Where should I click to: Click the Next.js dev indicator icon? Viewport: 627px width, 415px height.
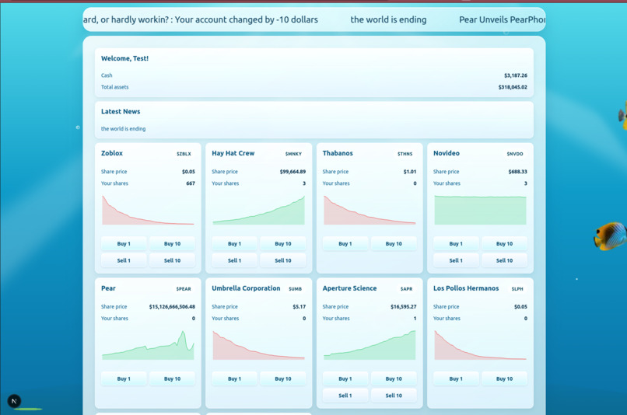(14, 401)
